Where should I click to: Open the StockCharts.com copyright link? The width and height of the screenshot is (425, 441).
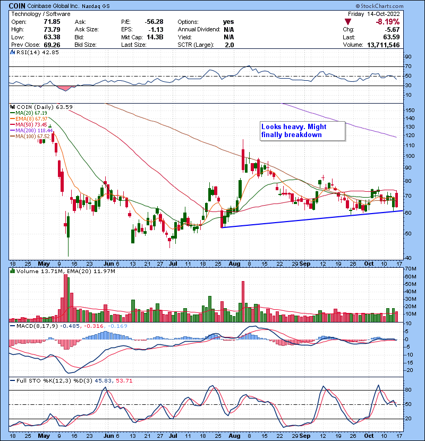coord(379,6)
